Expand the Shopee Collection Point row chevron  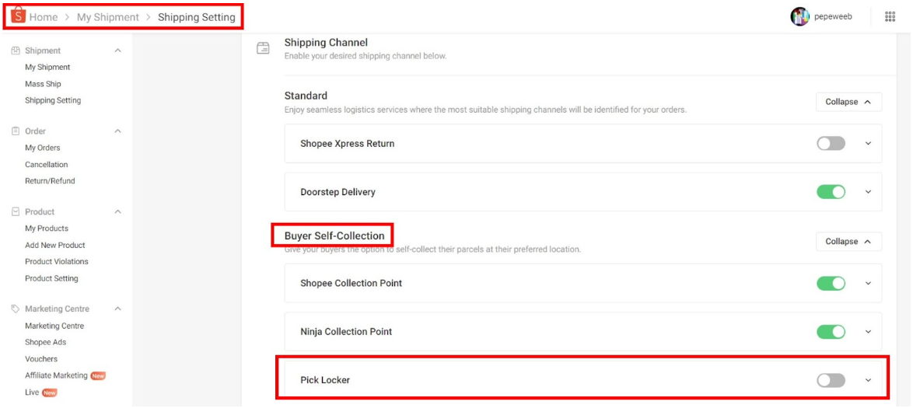pos(869,284)
